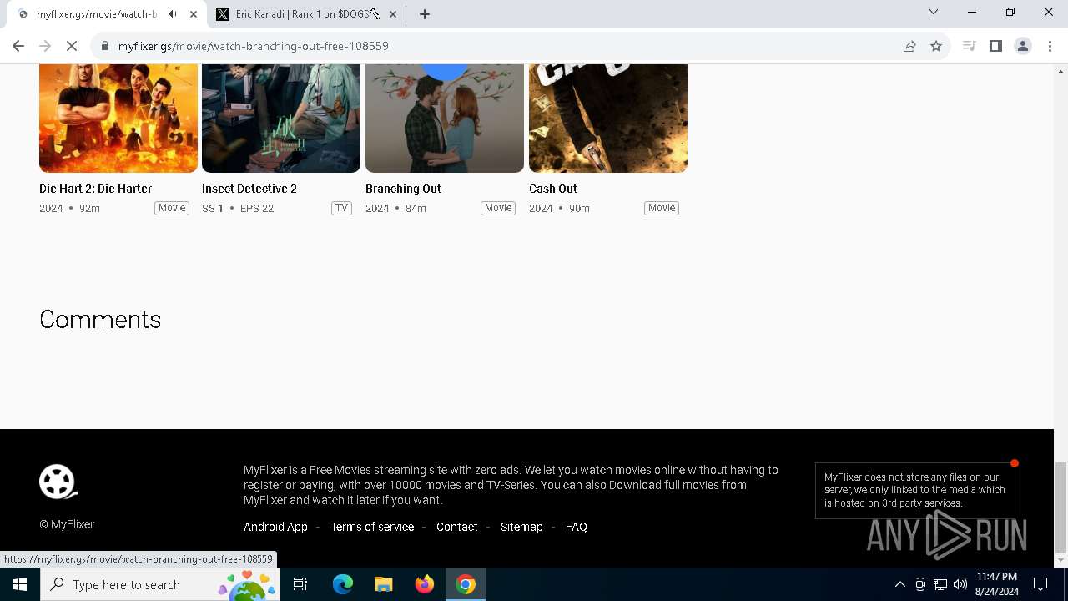Click the Movie tag under Branching Out
The height and width of the screenshot is (601, 1068).
[x=498, y=208]
